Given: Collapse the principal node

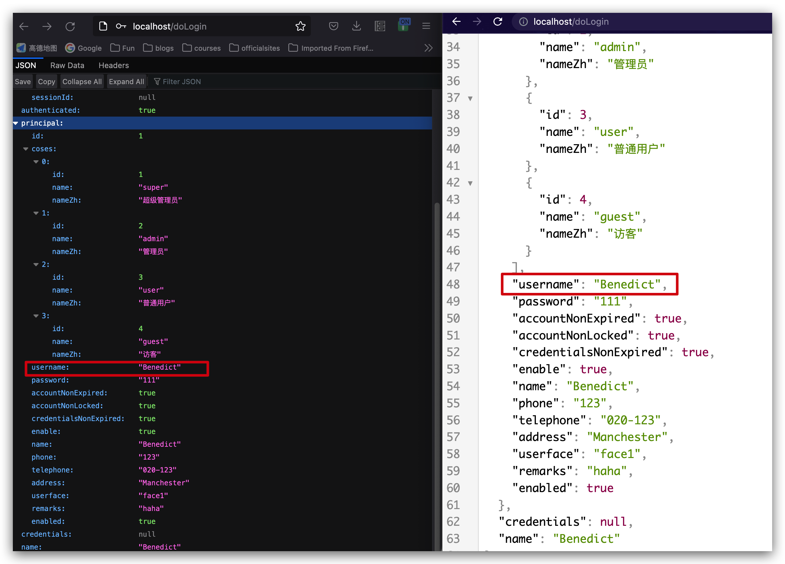Looking at the screenshot, I should pyautogui.click(x=15, y=123).
